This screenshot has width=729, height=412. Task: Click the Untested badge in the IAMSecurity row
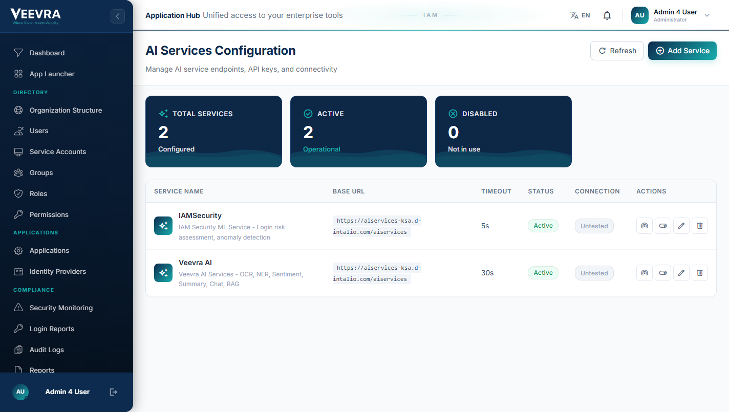click(594, 226)
